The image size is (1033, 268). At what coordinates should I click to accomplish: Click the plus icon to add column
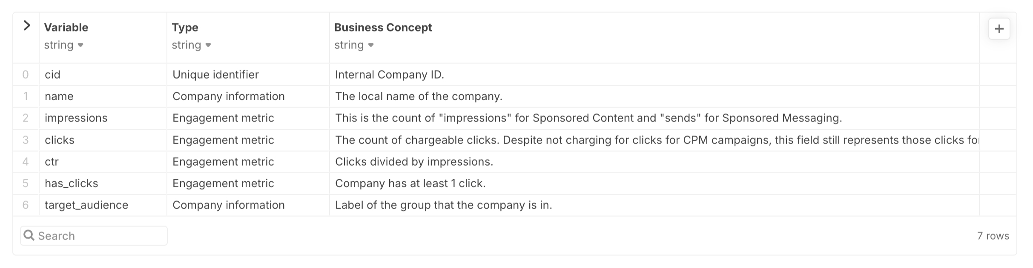999,29
